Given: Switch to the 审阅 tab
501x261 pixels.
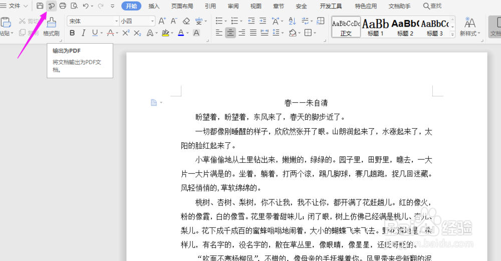Looking at the screenshot, I should [x=233, y=6].
